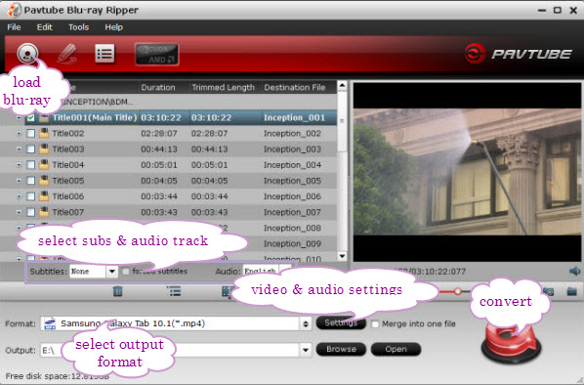
Task: Open the edit pencil tool
Action: 67,54
